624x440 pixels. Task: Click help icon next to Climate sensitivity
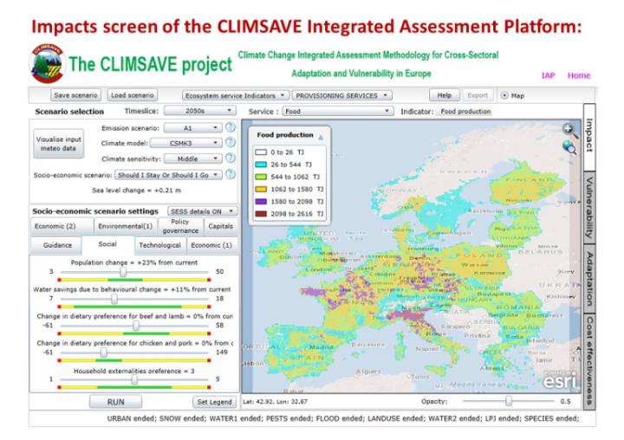coord(231,159)
